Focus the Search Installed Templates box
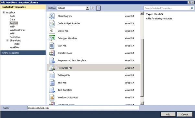The image size is (195, 118). tap(167, 8)
